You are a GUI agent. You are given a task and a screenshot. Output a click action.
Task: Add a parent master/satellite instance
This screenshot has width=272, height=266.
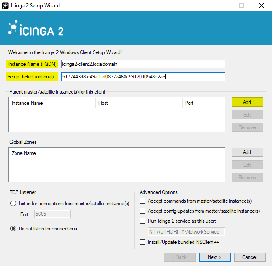(x=247, y=102)
